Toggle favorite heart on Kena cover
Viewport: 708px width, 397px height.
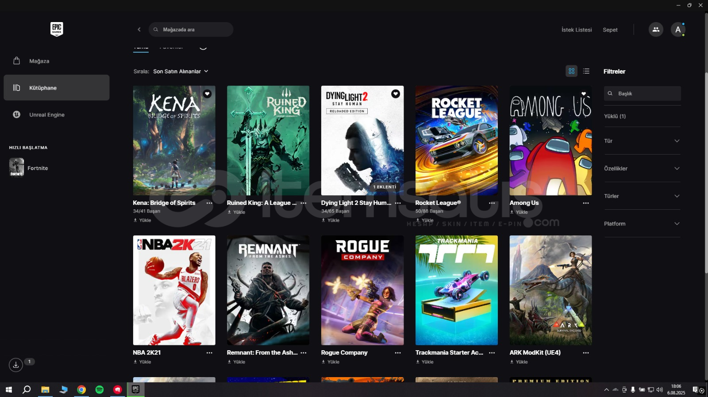click(x=207, y=94)
